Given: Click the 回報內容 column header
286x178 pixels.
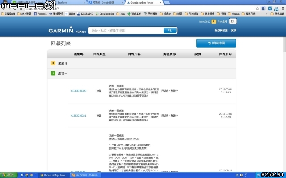Looking at the screenshot, I should [134, 54].
